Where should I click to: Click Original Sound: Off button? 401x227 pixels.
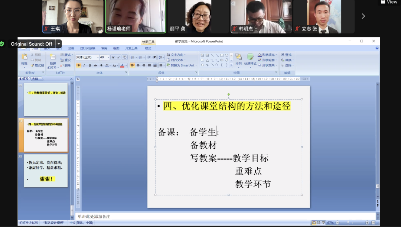click(32, 44)
